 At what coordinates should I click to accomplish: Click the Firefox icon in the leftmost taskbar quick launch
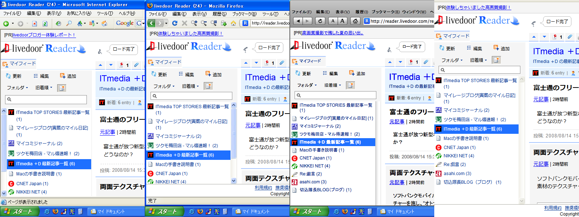[x=55, y=211]
